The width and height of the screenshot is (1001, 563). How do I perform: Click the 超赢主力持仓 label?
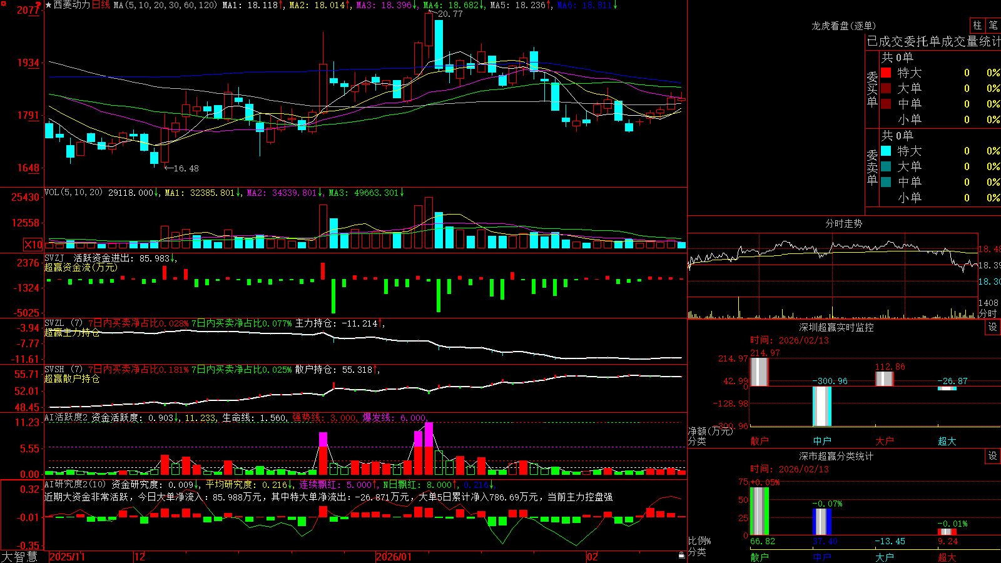pyautogui.click(x=72, y=332)
